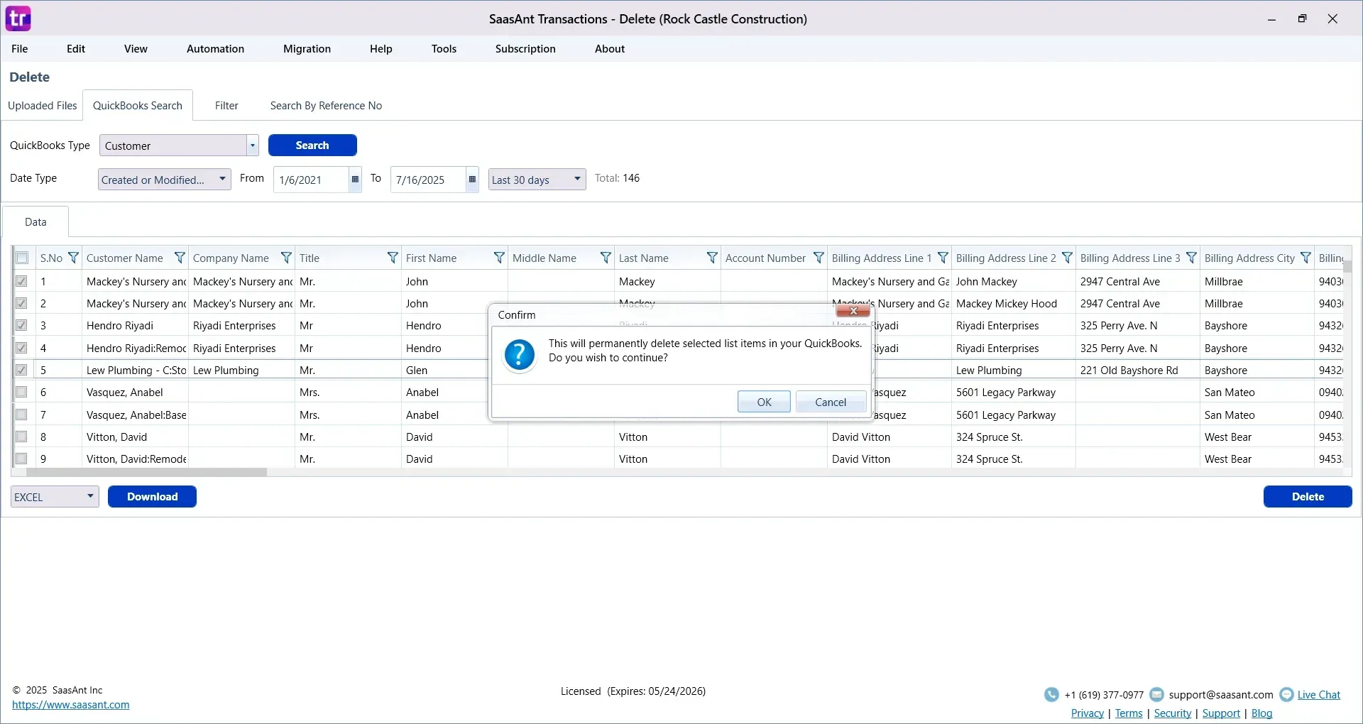Click the blue question mark dialog icon
The width and height of the screenshot is (1363, 724).
[x=520, y=355]
